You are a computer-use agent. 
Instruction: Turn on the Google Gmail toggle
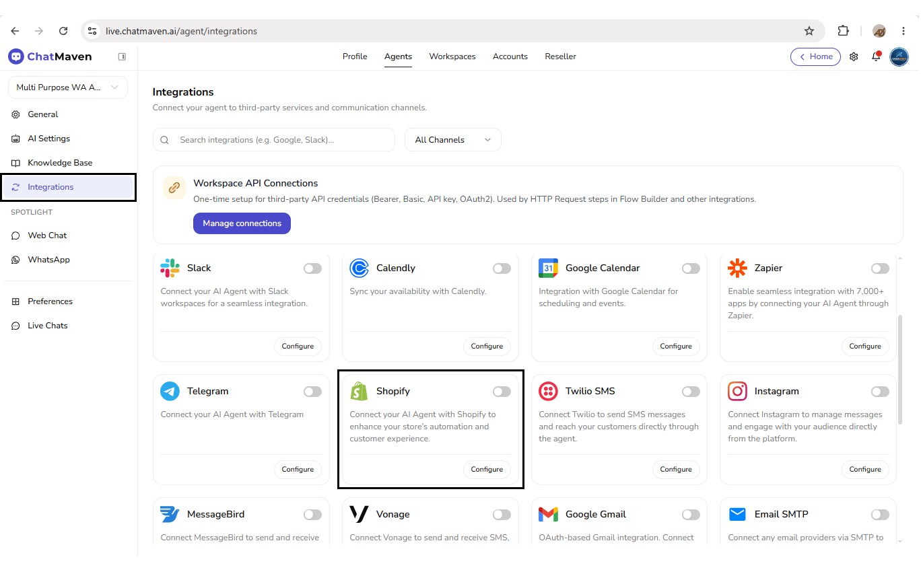click(691, 515)
